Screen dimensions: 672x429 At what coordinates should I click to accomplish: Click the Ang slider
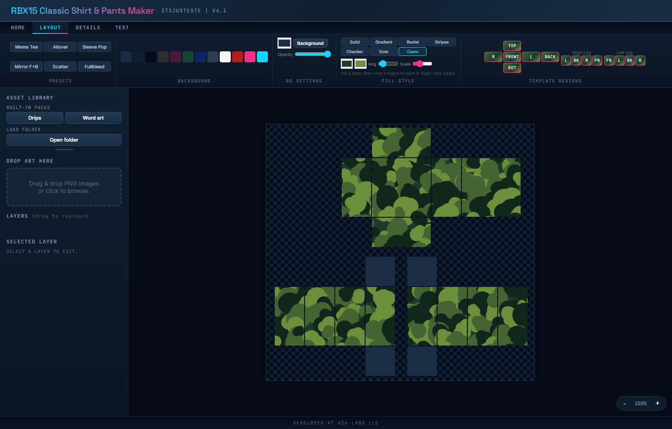(388, 64)
